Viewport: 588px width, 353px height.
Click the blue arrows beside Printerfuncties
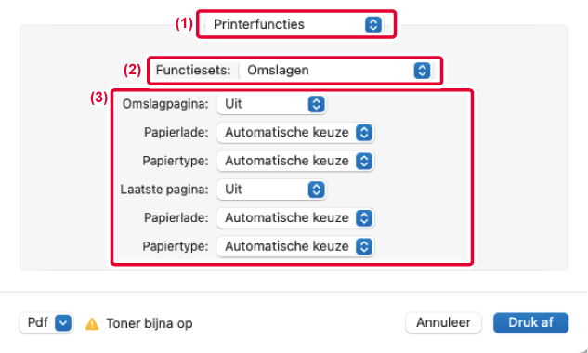coord(373,25)
